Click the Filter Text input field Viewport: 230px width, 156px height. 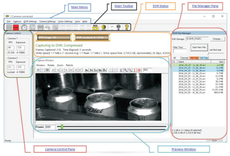coord(180,51)
